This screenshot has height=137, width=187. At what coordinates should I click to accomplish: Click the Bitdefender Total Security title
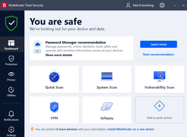tap(26, 5)
